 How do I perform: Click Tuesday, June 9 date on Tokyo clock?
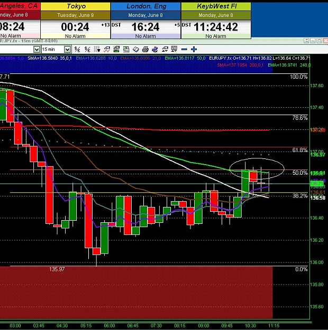[x=76, y=15]
